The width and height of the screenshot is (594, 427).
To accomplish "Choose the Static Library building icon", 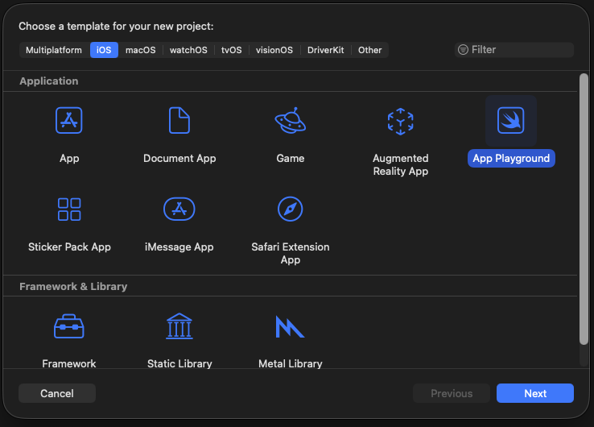I will 179,326.
